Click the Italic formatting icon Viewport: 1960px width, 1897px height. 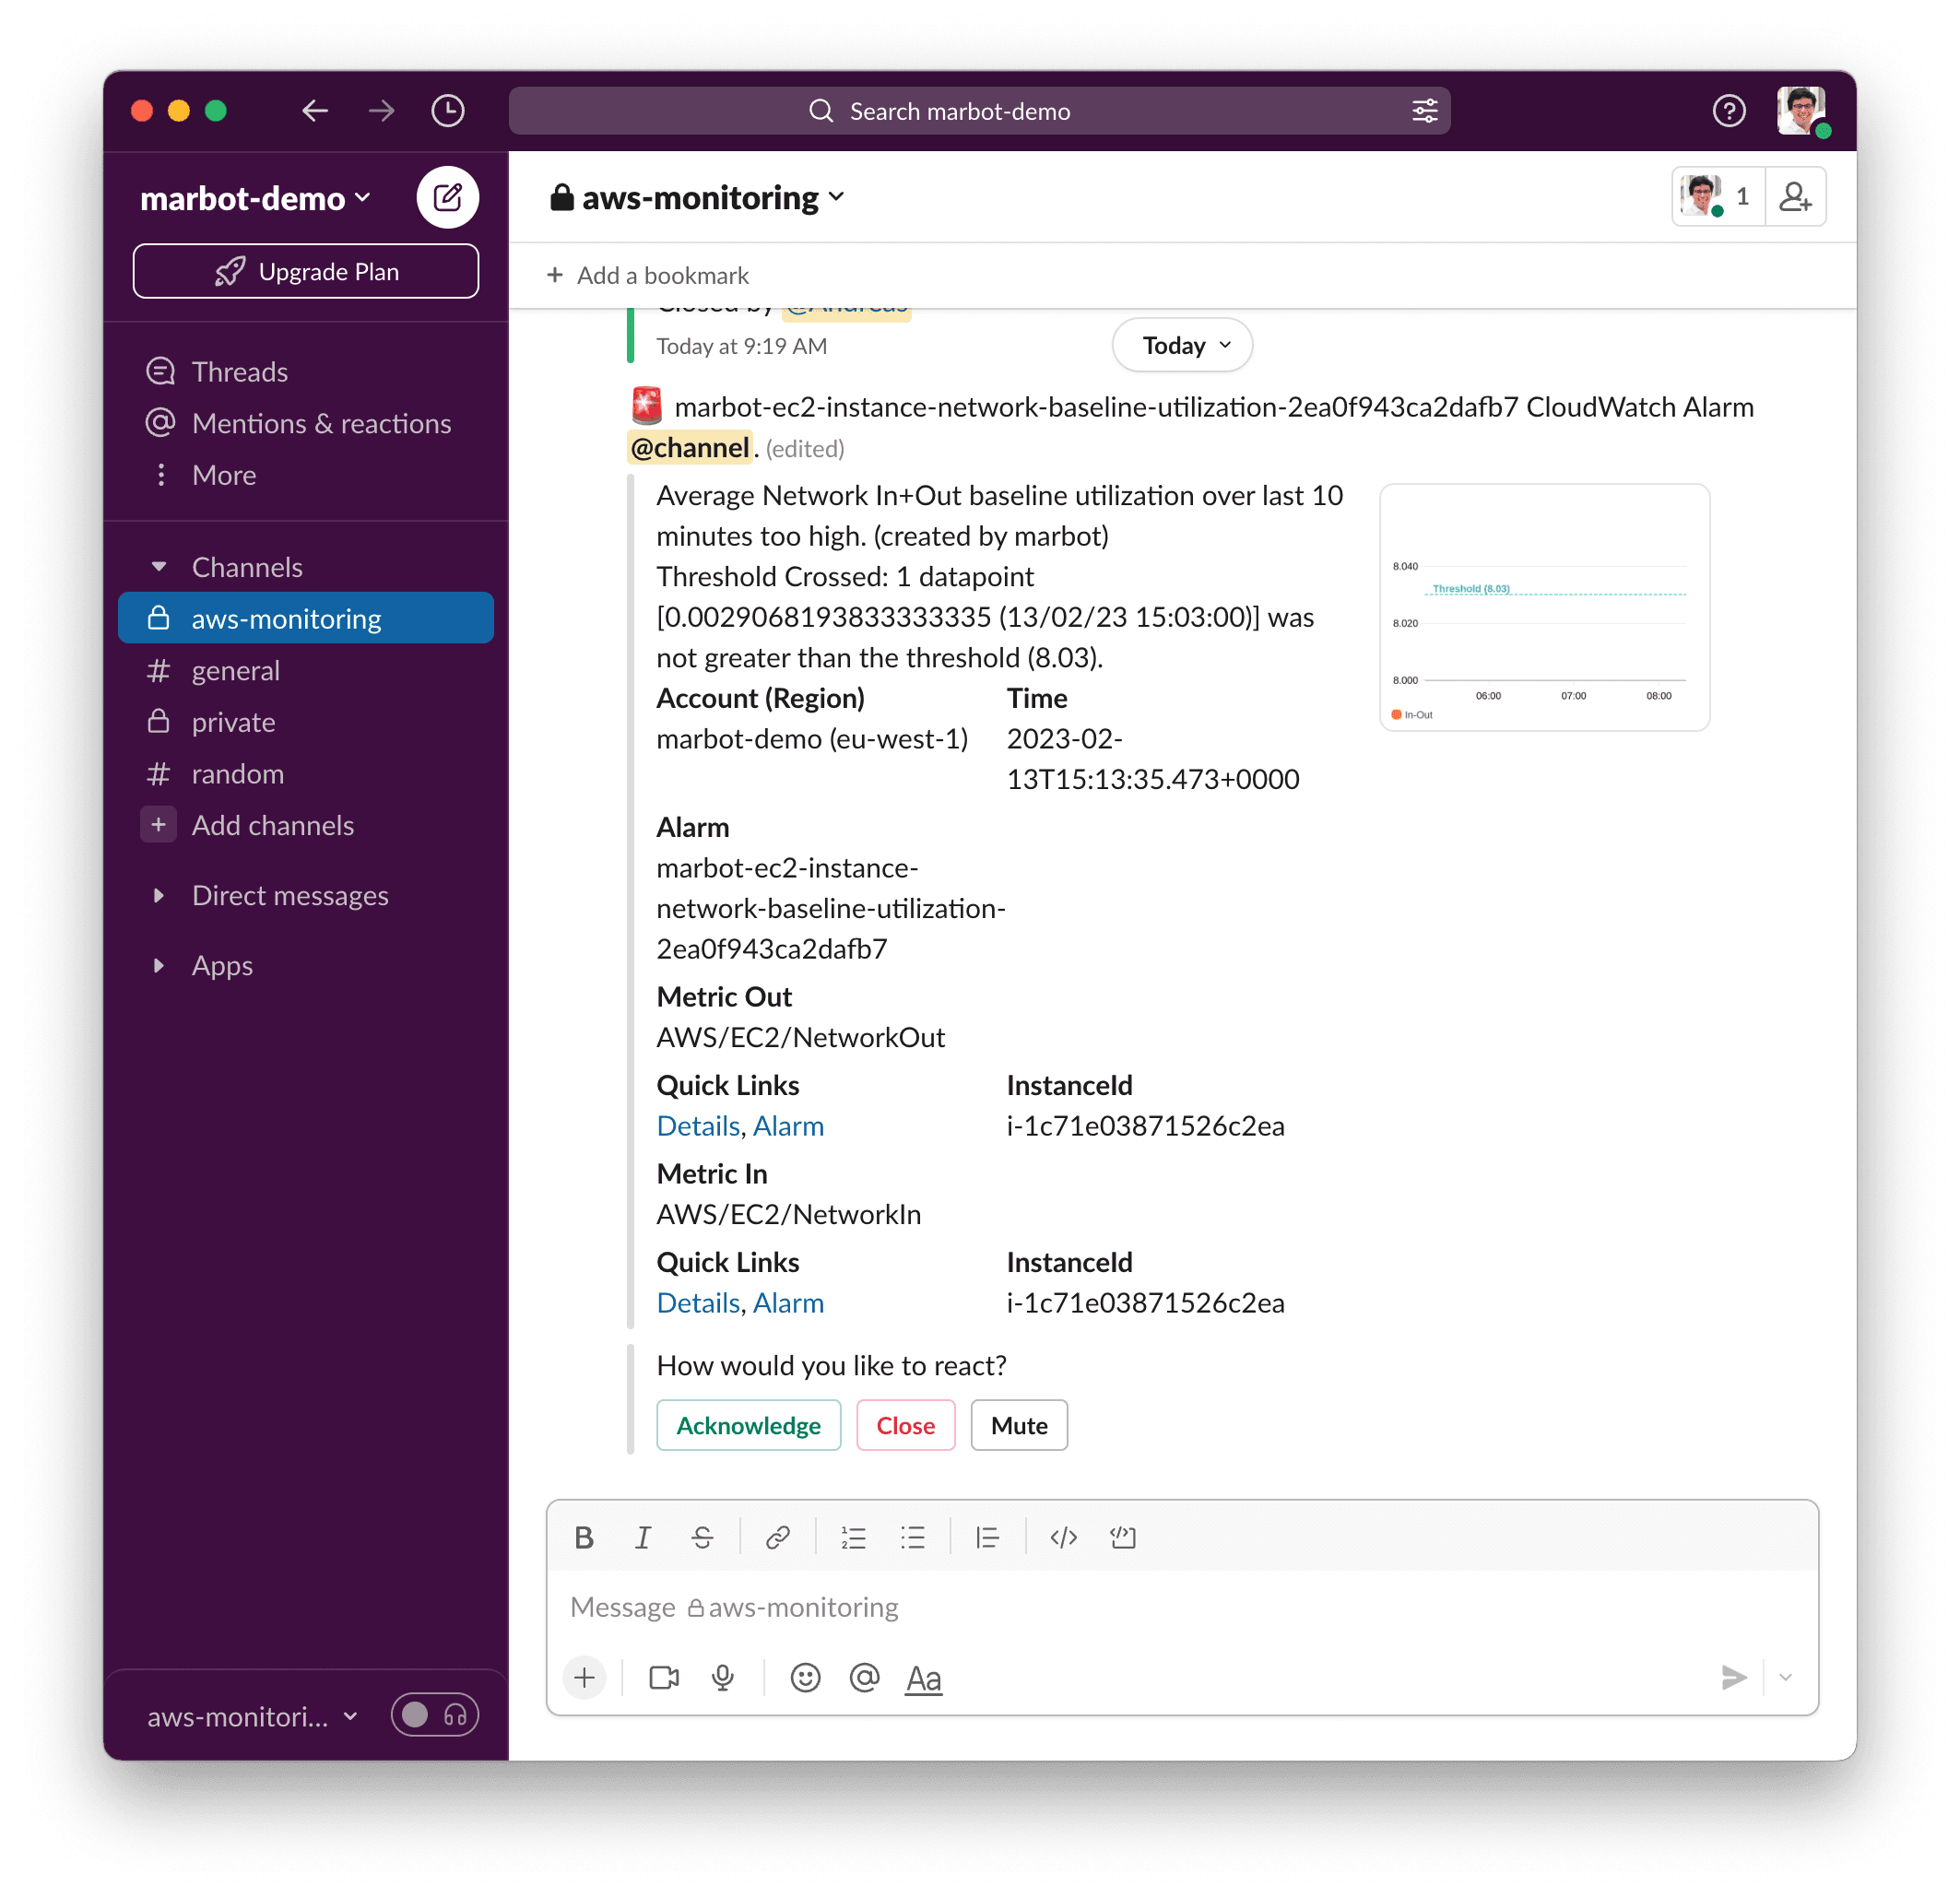(x=643, y=1537)
